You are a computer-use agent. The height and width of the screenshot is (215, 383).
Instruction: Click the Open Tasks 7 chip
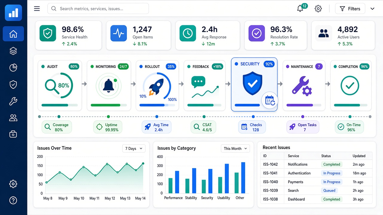click(303, 127)
